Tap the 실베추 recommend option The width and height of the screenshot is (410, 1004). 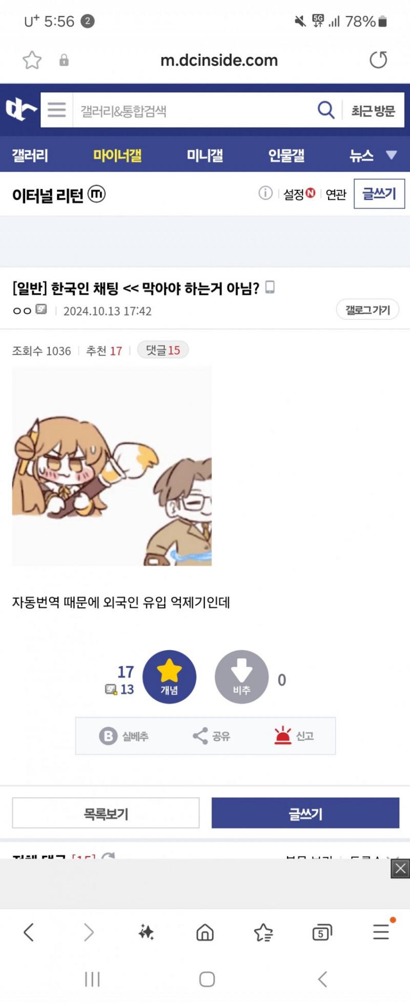click(124, 736)
